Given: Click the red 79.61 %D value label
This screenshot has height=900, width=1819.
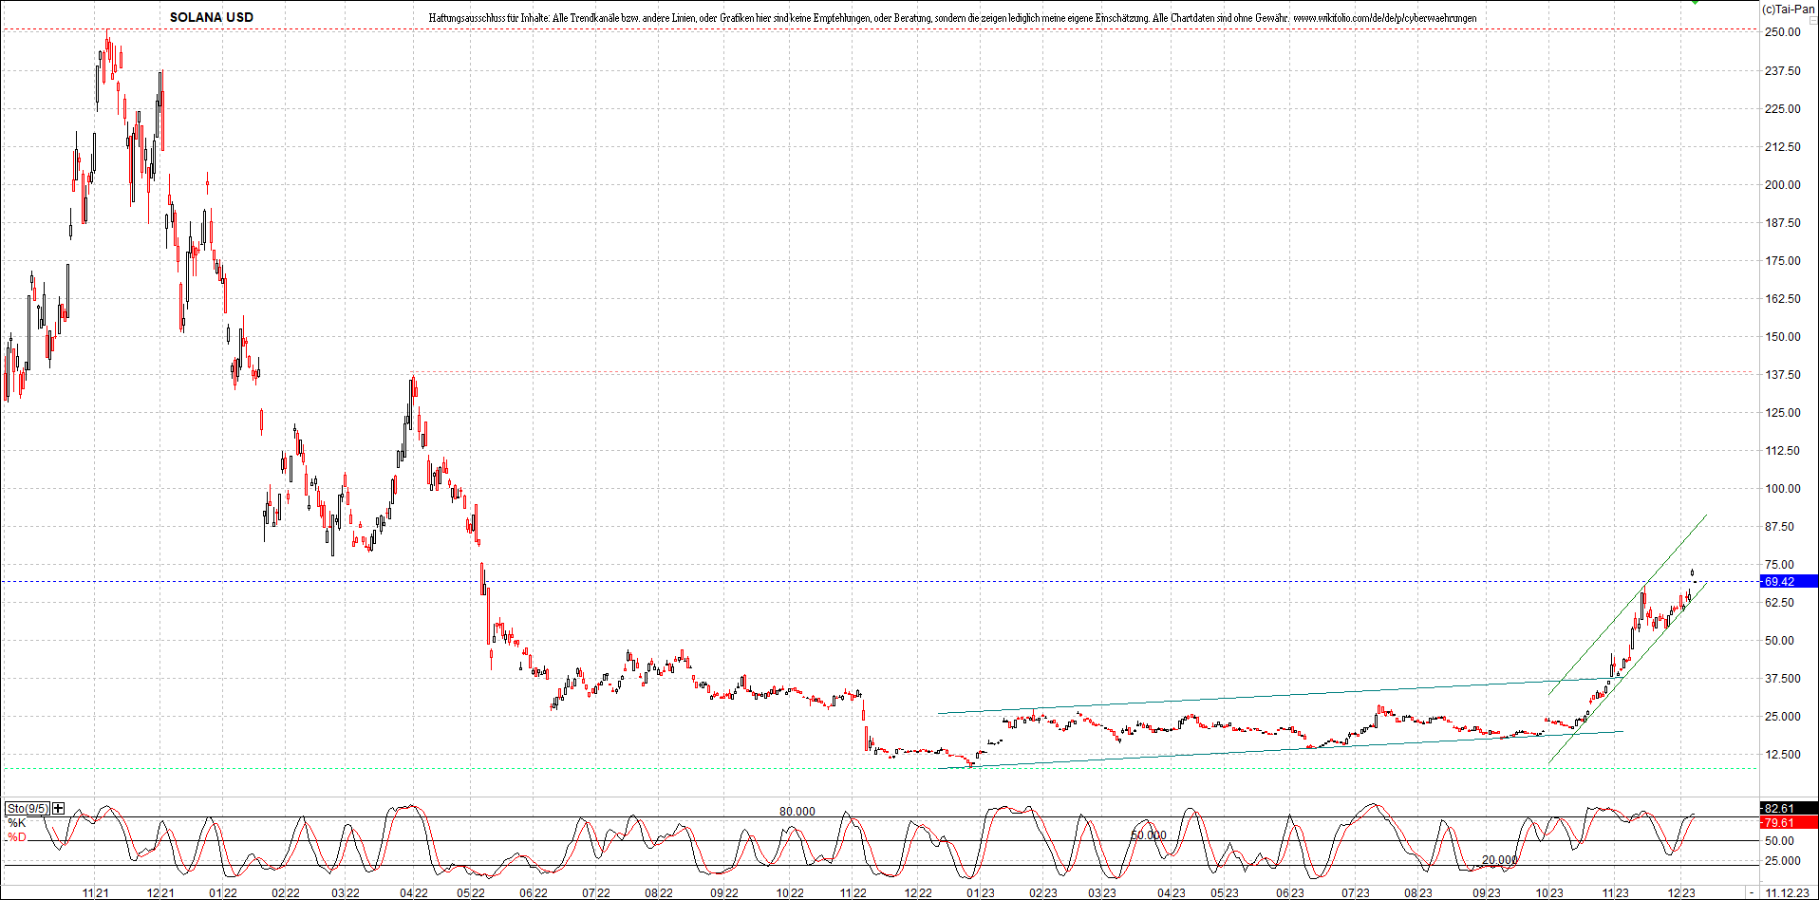Looking at the screenshot, I should click(1779, 823).
